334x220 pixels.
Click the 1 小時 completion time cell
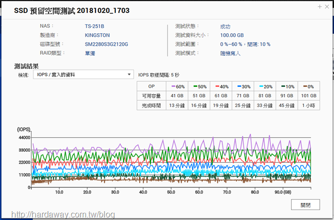coord(308,106)
